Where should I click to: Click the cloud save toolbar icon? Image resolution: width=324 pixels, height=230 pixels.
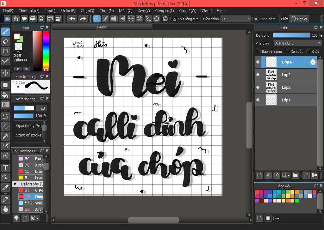click(7, 19)
